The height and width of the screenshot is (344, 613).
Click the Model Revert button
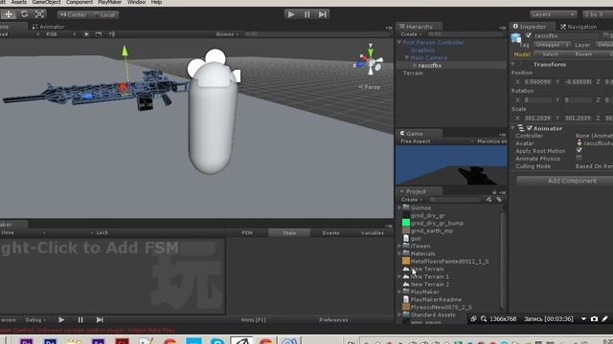coord(583,54)
